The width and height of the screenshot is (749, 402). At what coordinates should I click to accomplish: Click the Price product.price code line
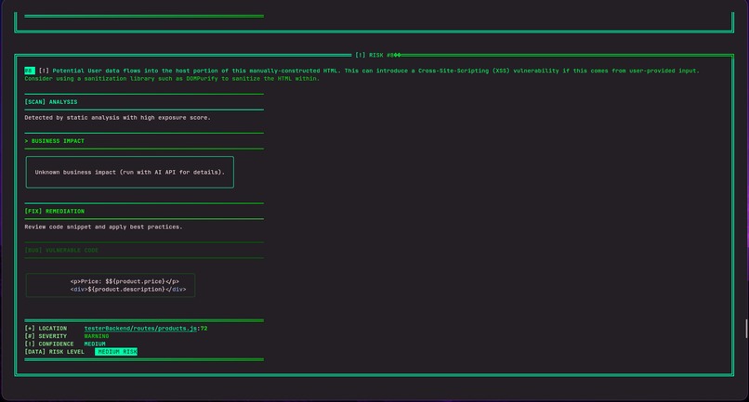[125, 281]
